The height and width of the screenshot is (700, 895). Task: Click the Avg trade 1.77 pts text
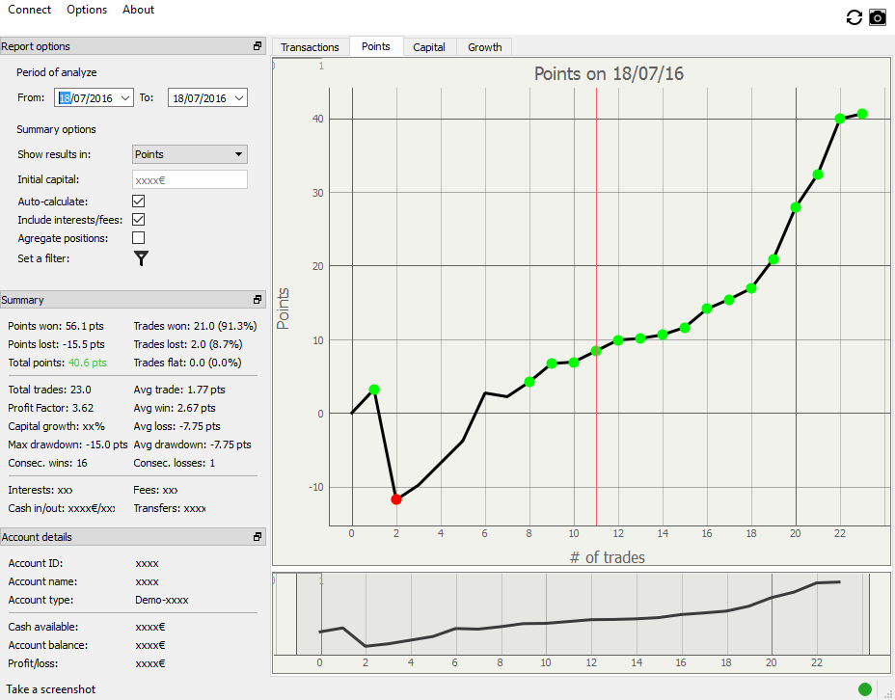tap(179, 390)
